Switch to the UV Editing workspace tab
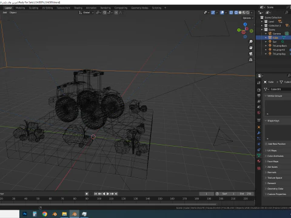Screen dimensions: 291x218 tap(47, 8)
